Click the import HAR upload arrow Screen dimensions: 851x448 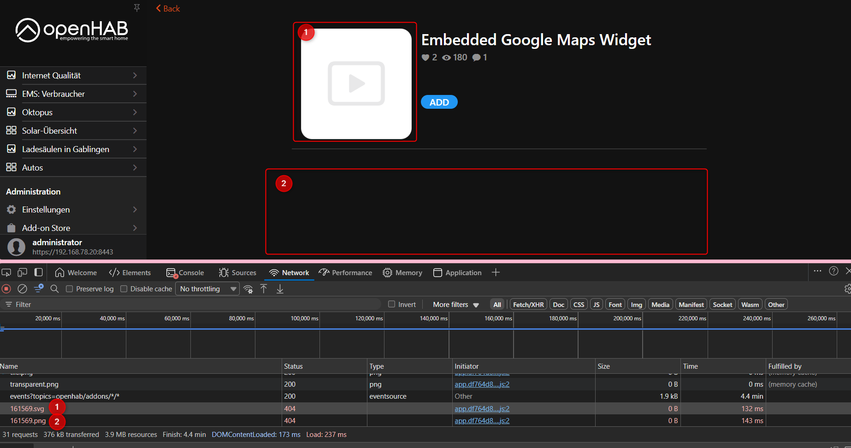pos(264,289)
